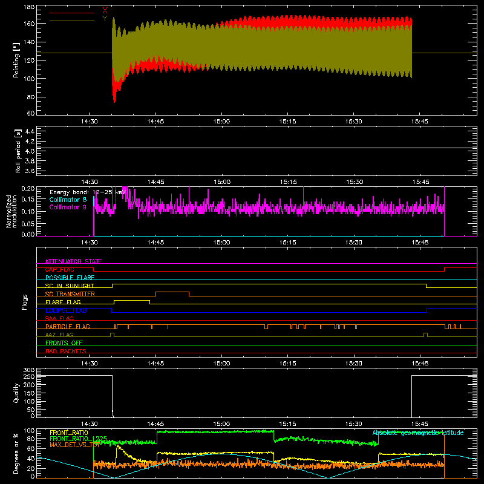
Task: Click the 140 tick on the Pointing axis
Action: click(29, 42)
